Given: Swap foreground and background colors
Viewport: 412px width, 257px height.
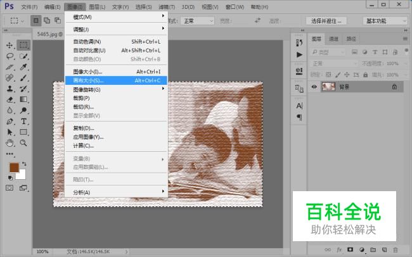Looking at the screenshot, I should [24, 164].
